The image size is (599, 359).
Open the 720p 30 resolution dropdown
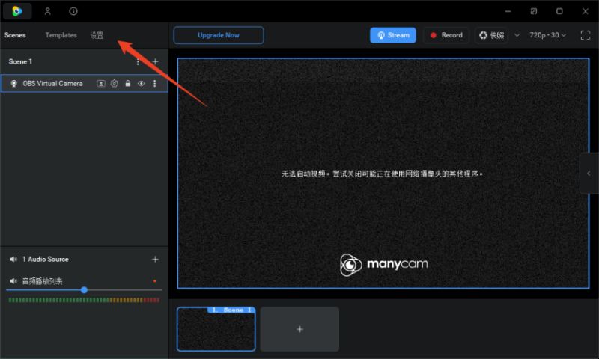[x=547, y=35]
